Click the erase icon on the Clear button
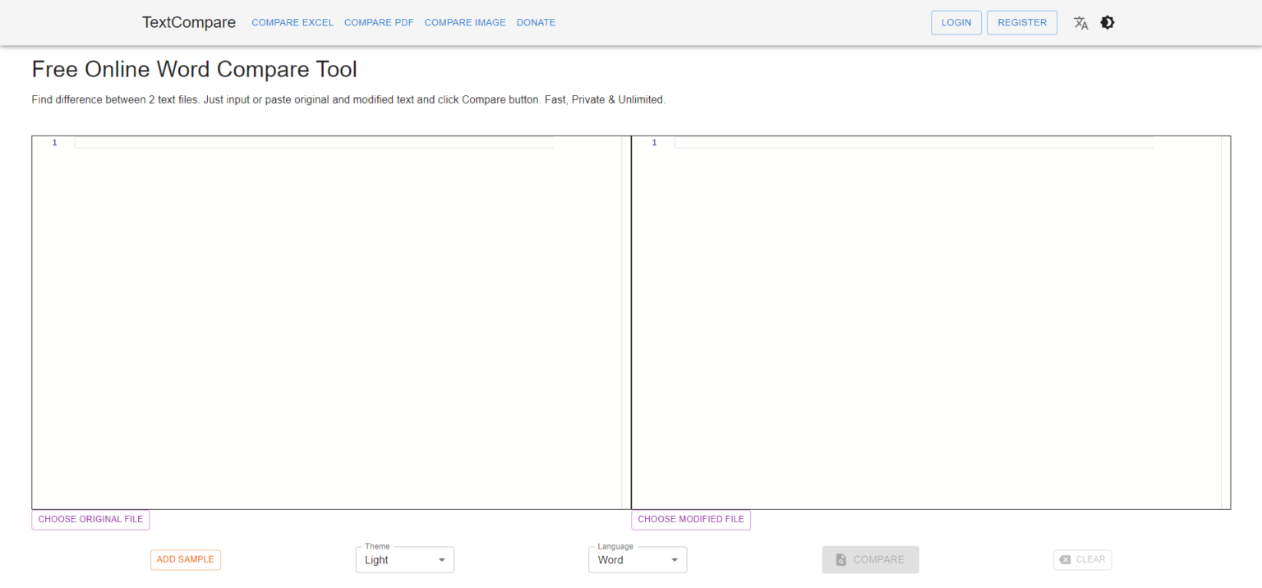This screenshot has height=588, width=1262. pyautogui.click(x=1065, y=559)
